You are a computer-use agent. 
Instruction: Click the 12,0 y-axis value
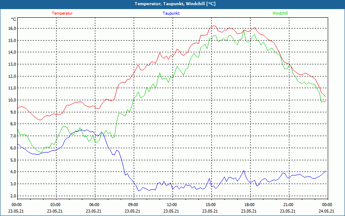13,76
